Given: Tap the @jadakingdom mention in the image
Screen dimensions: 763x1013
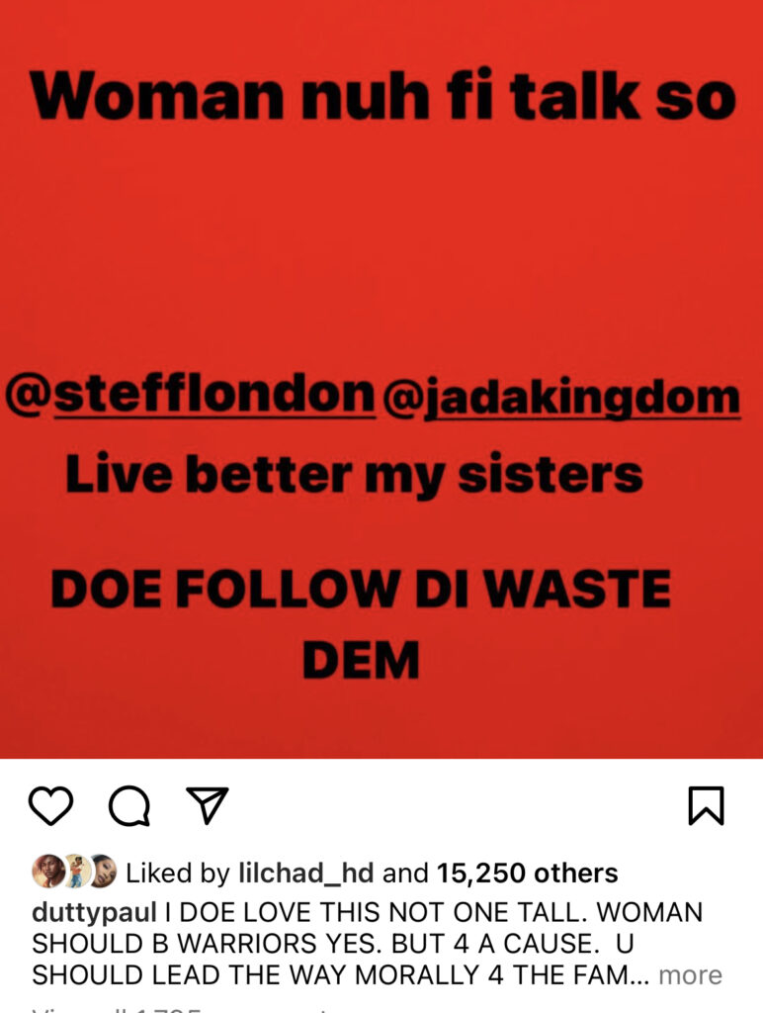Looking at the screenshot, I should (x=561, y=398).
